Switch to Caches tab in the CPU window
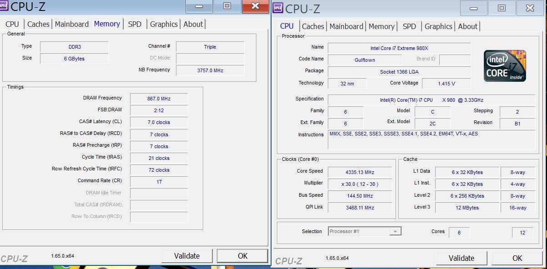 [313, 26]
